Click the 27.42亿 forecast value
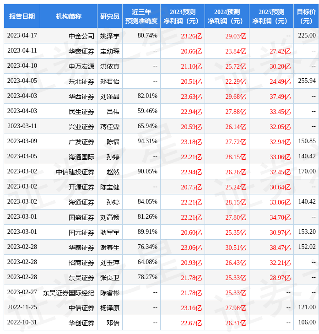 (280, 51)
